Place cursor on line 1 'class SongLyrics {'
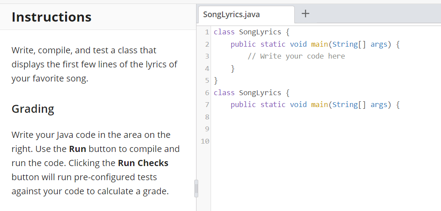Image resolution: width=441 pixels, height=211 pixels. 252,32
